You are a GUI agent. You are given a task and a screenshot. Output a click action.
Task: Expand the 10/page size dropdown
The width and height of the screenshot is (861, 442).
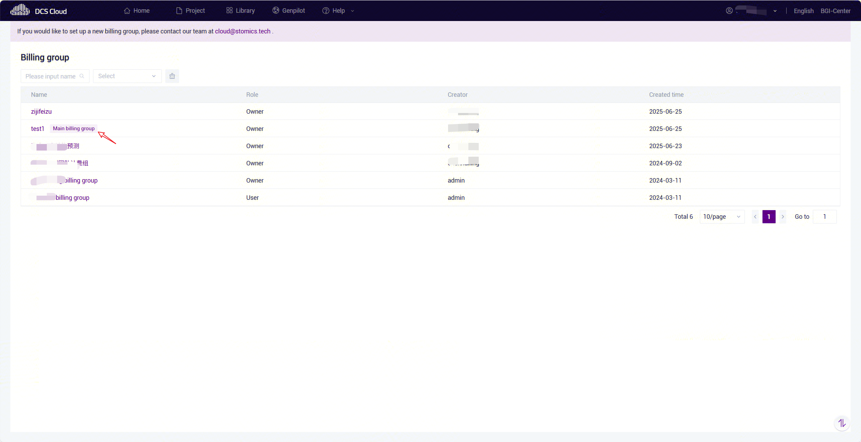coord(722,217)
